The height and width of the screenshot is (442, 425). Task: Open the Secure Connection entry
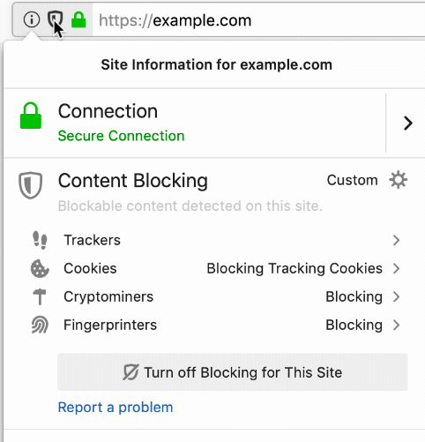tap(121, 136)
